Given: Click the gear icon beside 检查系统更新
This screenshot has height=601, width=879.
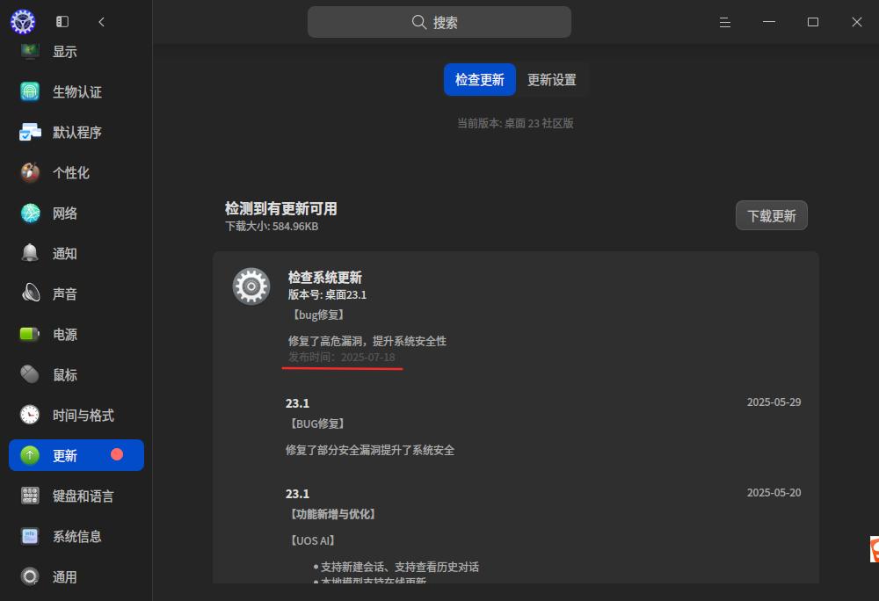Looking at the screenshot, I should click(251, 286).
